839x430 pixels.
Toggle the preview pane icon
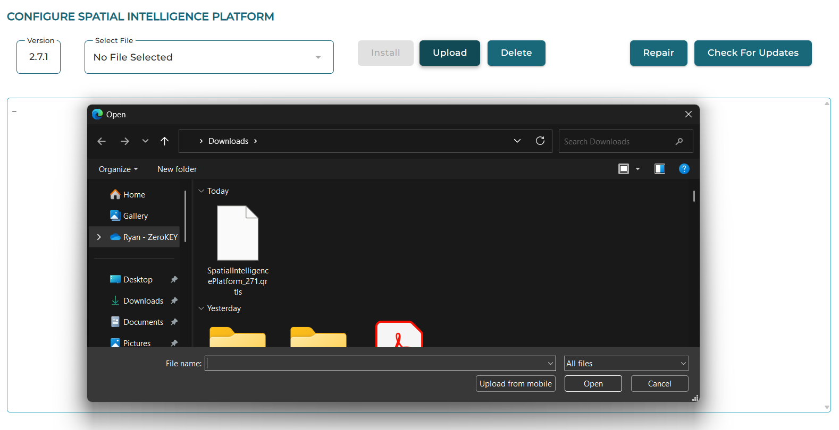click(660, 169)
